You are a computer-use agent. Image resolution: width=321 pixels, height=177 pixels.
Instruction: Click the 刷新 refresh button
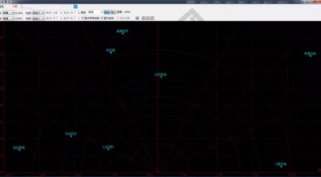coord(107,12)
